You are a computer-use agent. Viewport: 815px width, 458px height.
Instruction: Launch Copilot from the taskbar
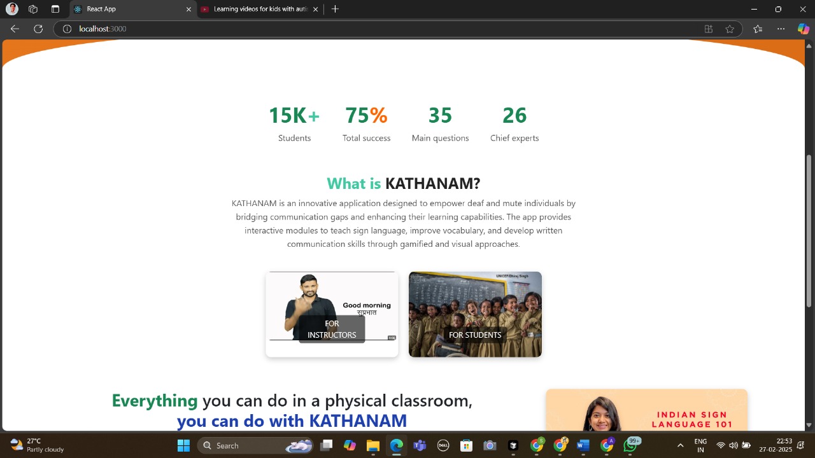350,445
